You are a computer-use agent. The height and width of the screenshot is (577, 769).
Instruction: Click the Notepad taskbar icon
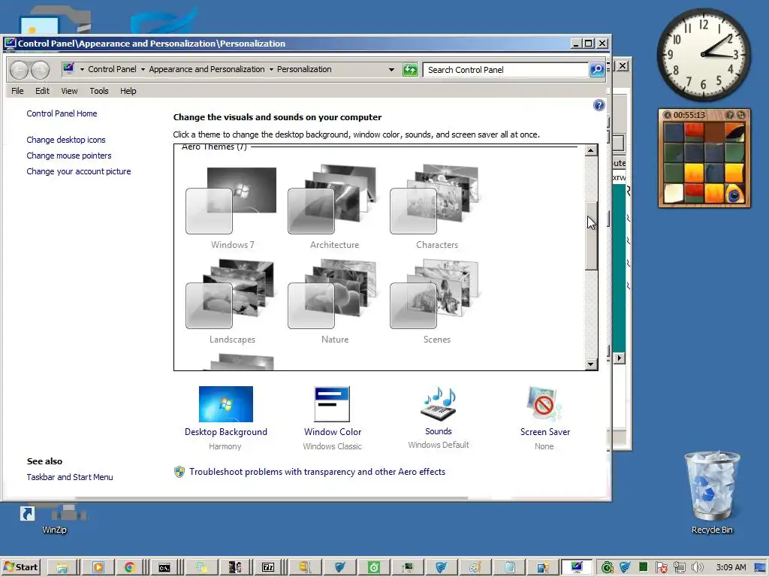tap(510, 568)
